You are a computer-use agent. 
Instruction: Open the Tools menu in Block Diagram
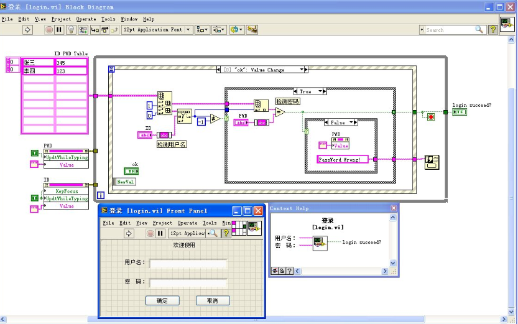coord(108,19)
